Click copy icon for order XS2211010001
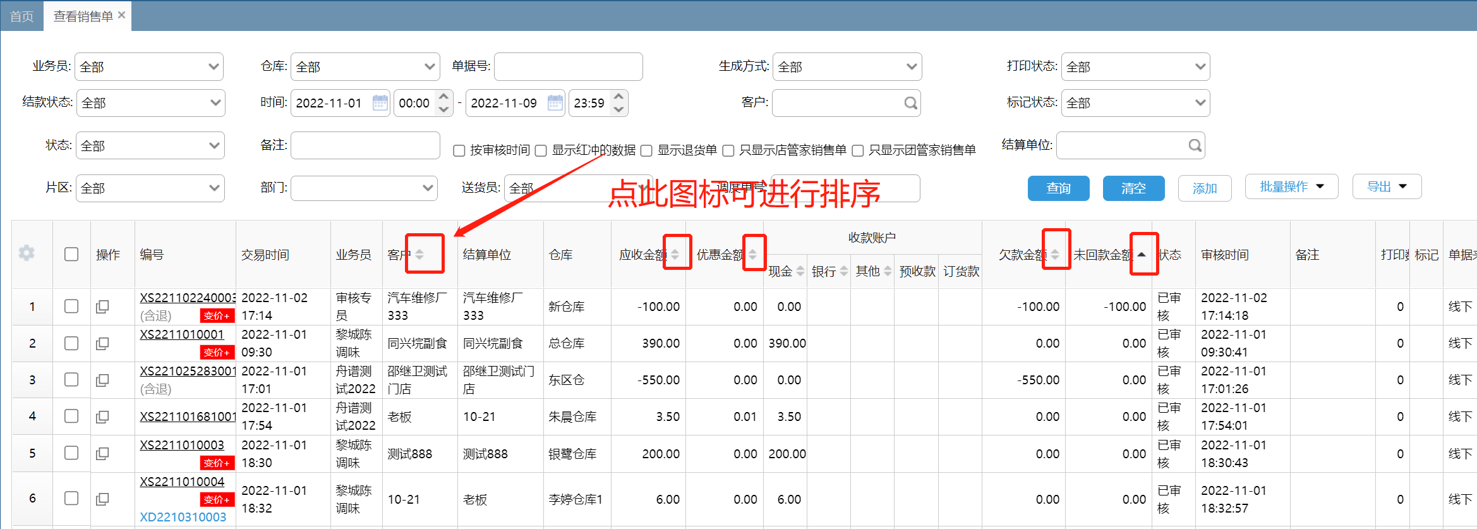1477x529 pixels. [x=102, y=343]
